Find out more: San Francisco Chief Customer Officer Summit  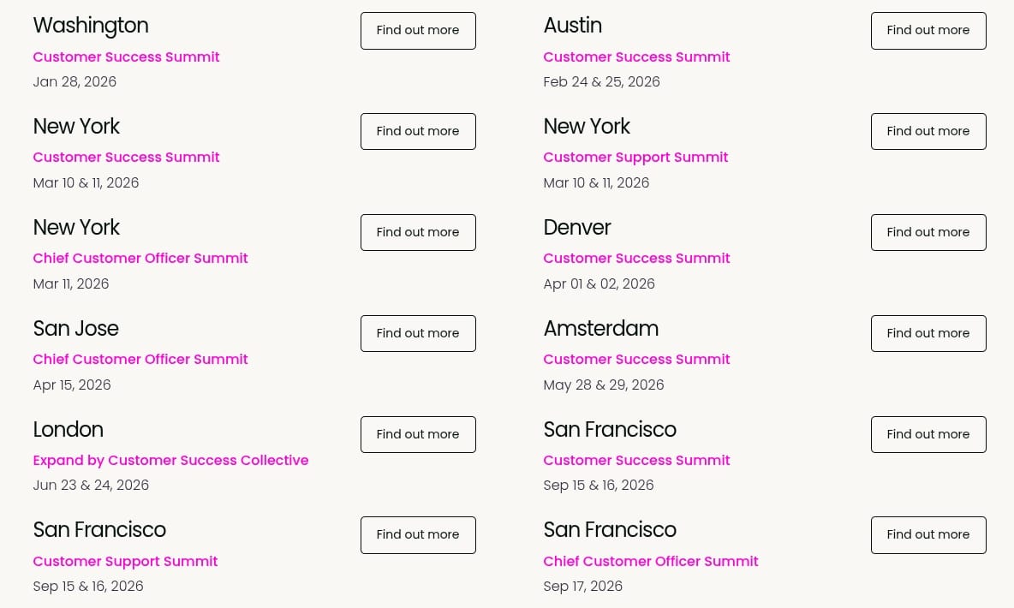[x=928, y=535]
